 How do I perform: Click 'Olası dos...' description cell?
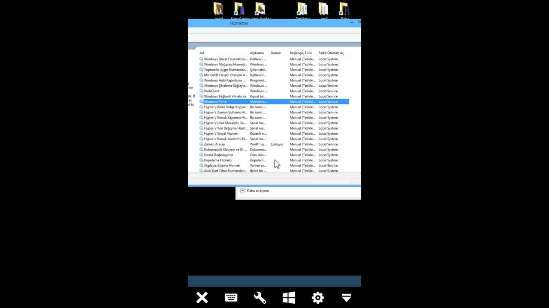click(258, 155)
